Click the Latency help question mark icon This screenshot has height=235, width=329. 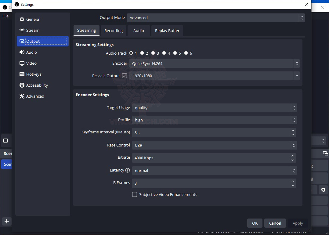(128, 170)
